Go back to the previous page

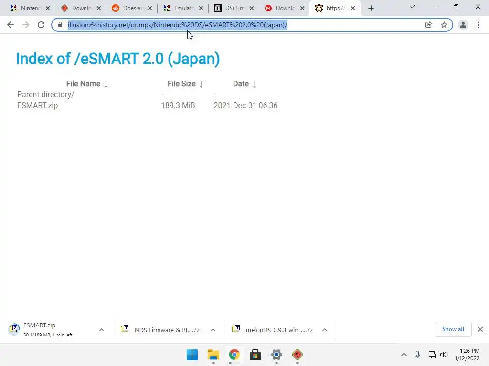click(11, 25)
